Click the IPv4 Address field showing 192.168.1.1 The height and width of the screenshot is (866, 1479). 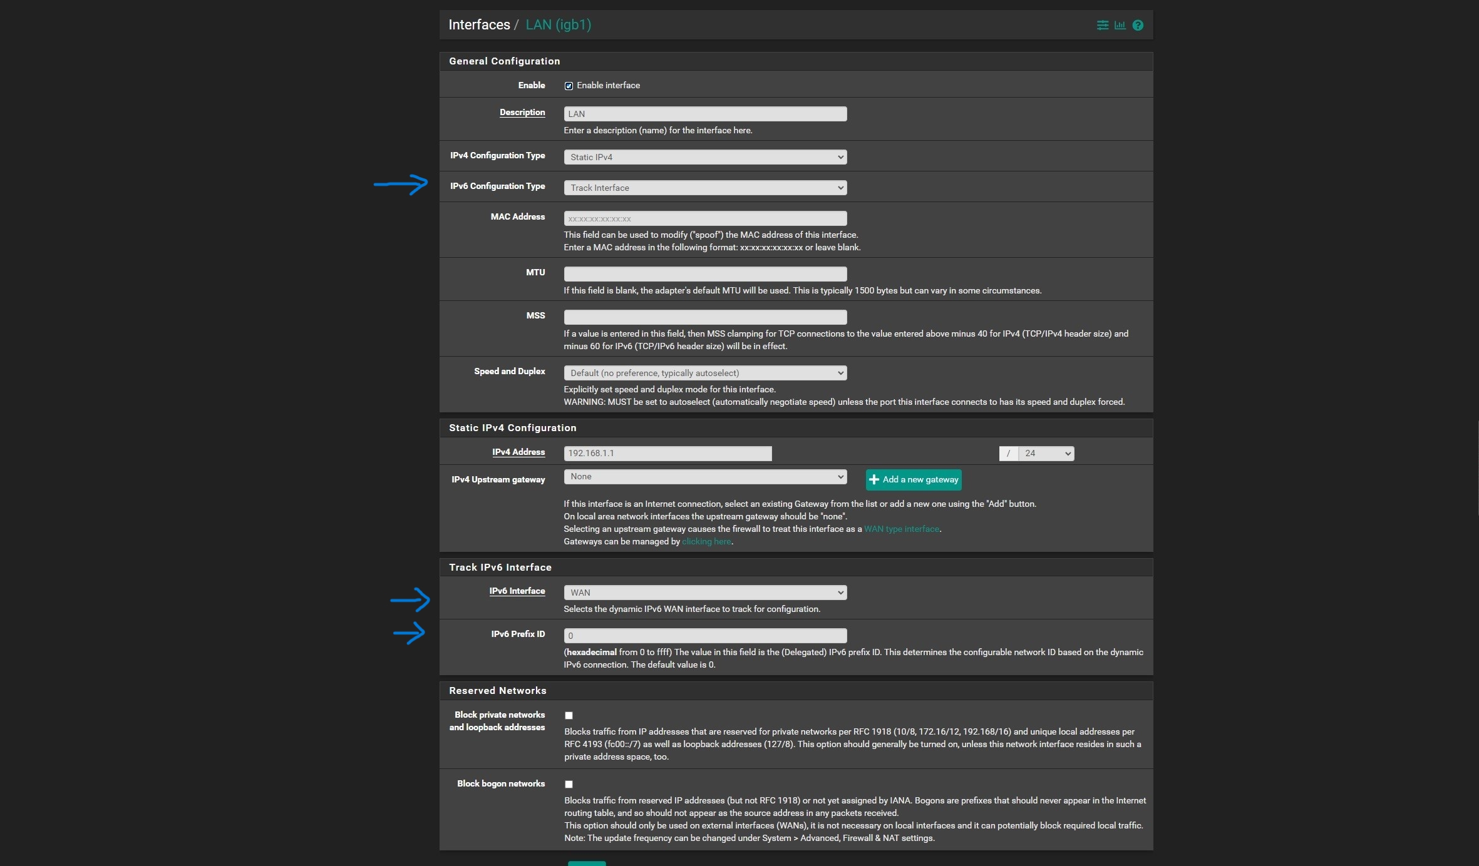(x=667, y=453)
